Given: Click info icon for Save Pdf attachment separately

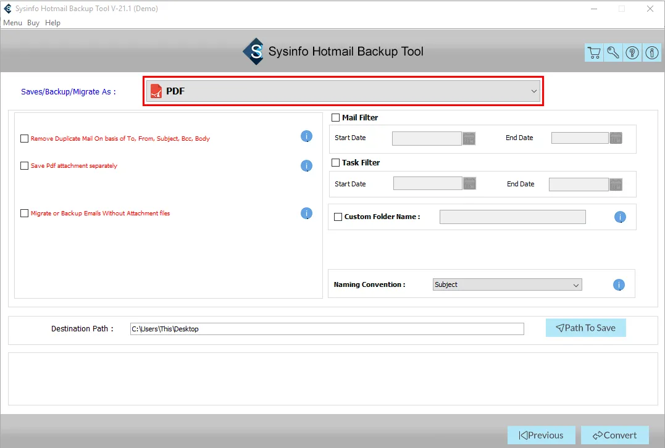Looking at the screenshot, I should click(x=307, y=166).
